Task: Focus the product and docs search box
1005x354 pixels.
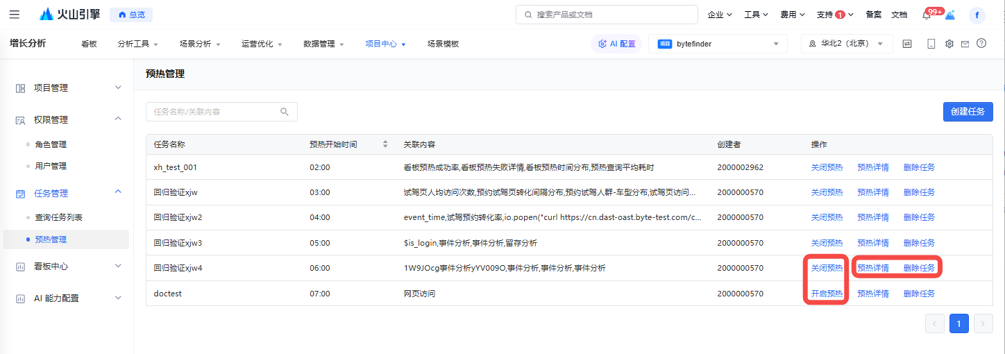Action: [607, 15]
